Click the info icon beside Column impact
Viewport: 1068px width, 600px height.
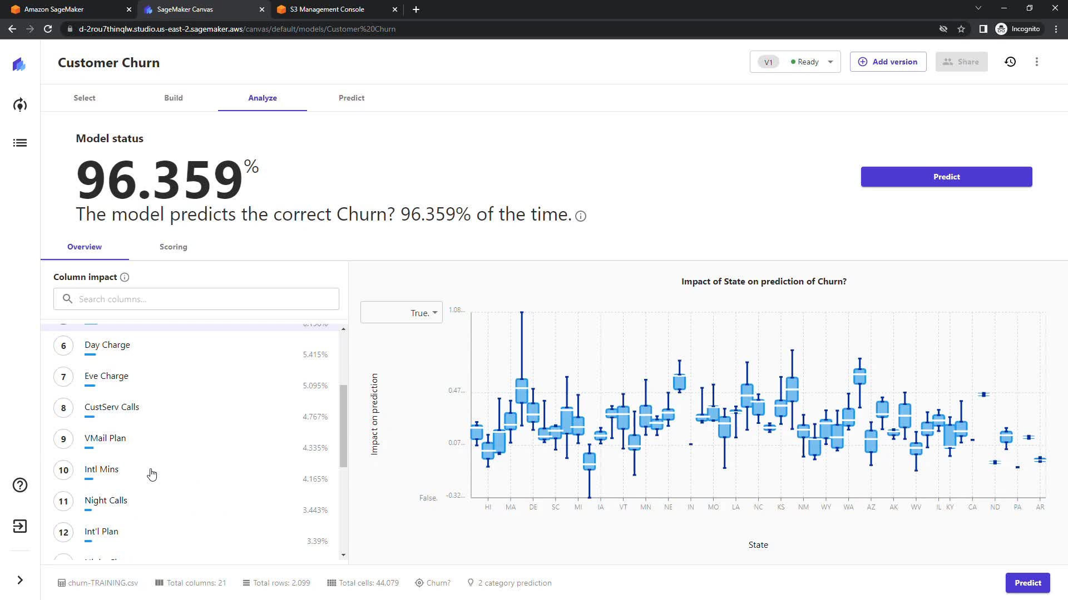pos(125,277)
